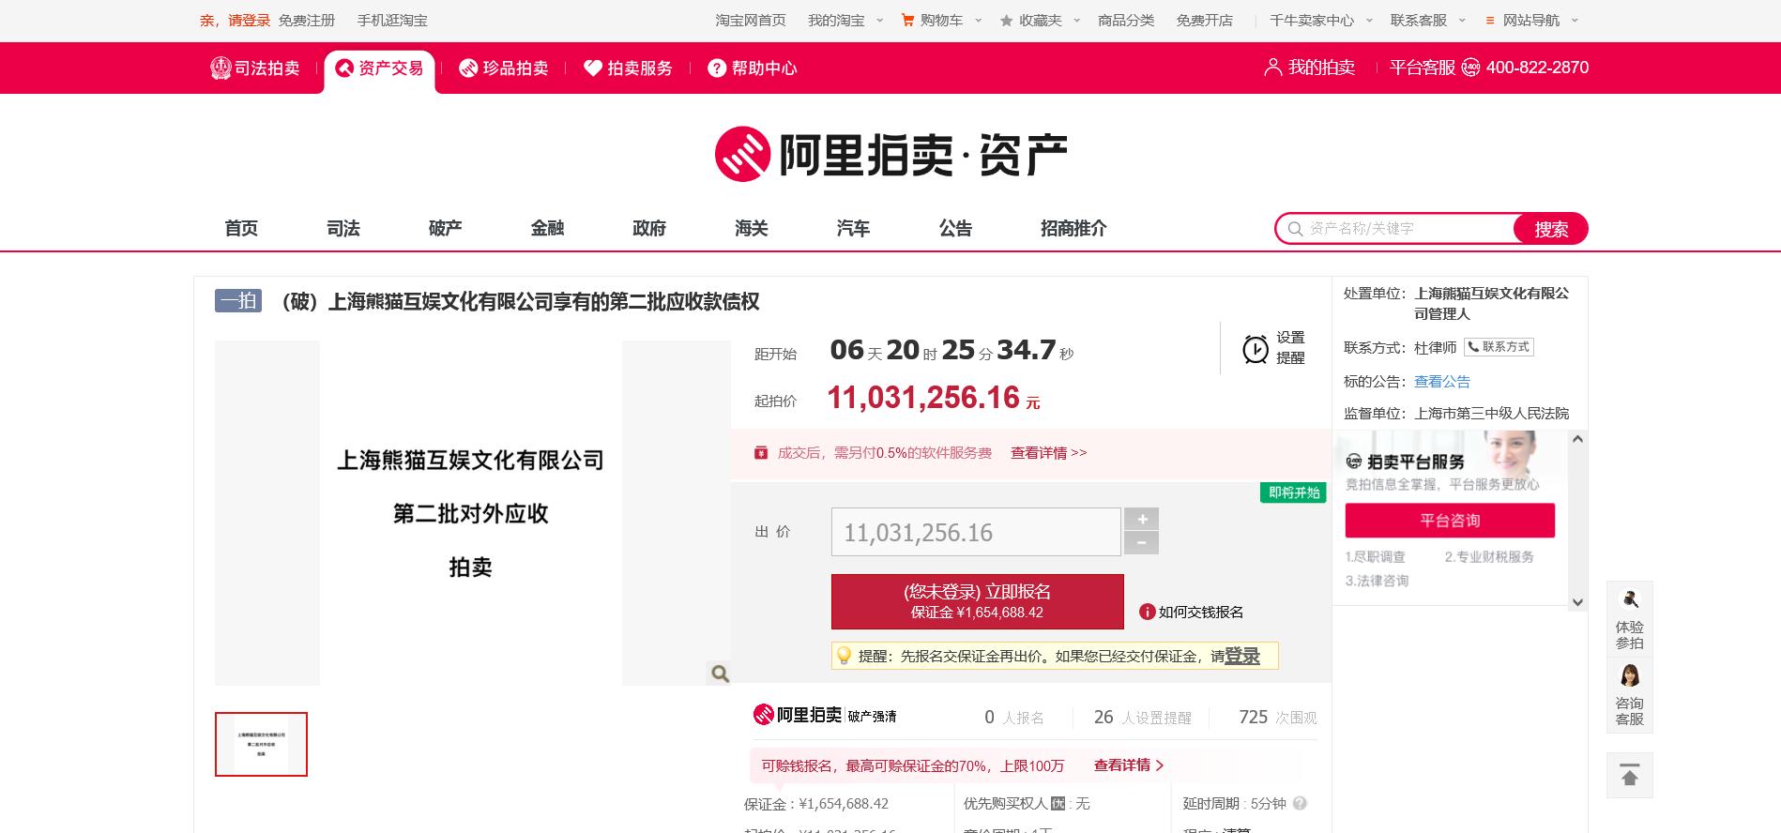Open the 资产交易 tab
The width and height of the screenshot is (1781, 833).
379,68
